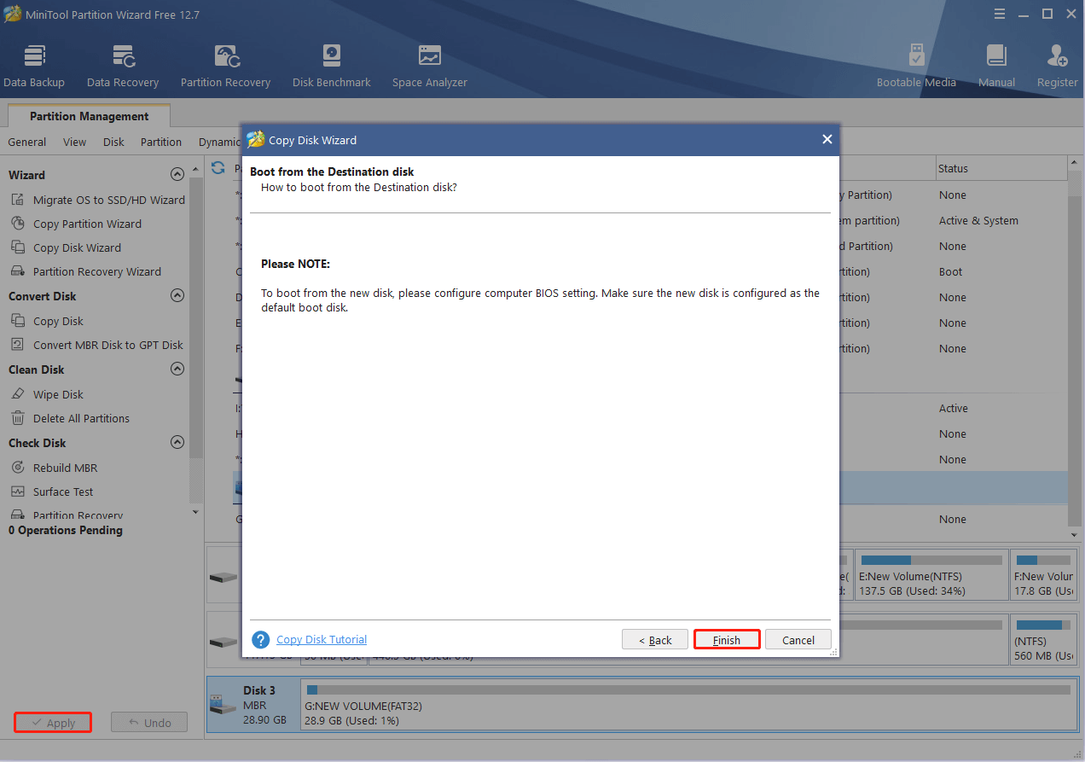Launch Migrate OS to SSD/HD Wizard

click(99, 200)
